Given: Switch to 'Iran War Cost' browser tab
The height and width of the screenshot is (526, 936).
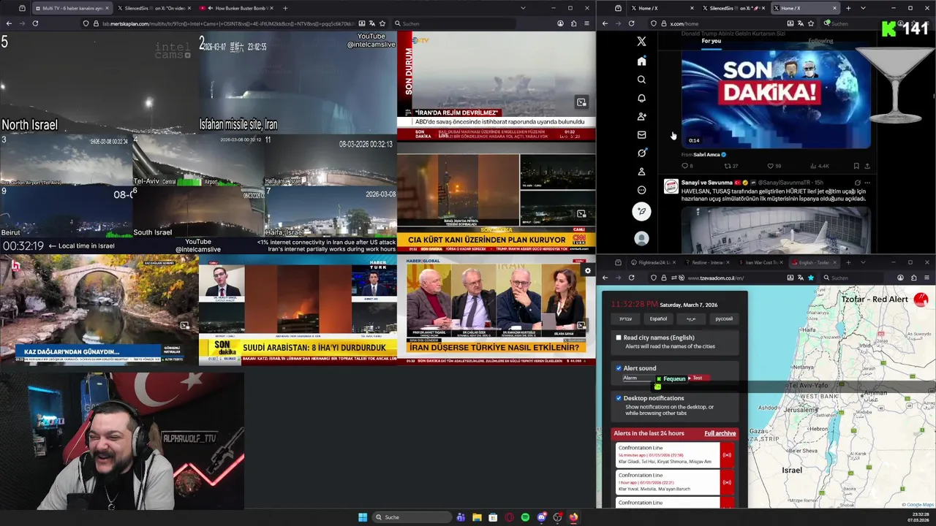Looking at the screenshot, I should (760, 262).
